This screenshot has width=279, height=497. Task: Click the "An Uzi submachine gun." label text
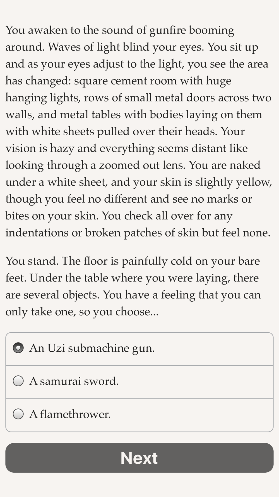tap(92, 348)
